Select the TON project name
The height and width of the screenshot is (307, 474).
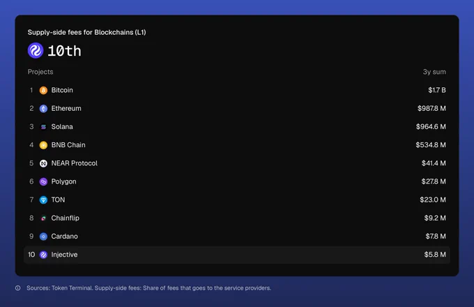58,200
